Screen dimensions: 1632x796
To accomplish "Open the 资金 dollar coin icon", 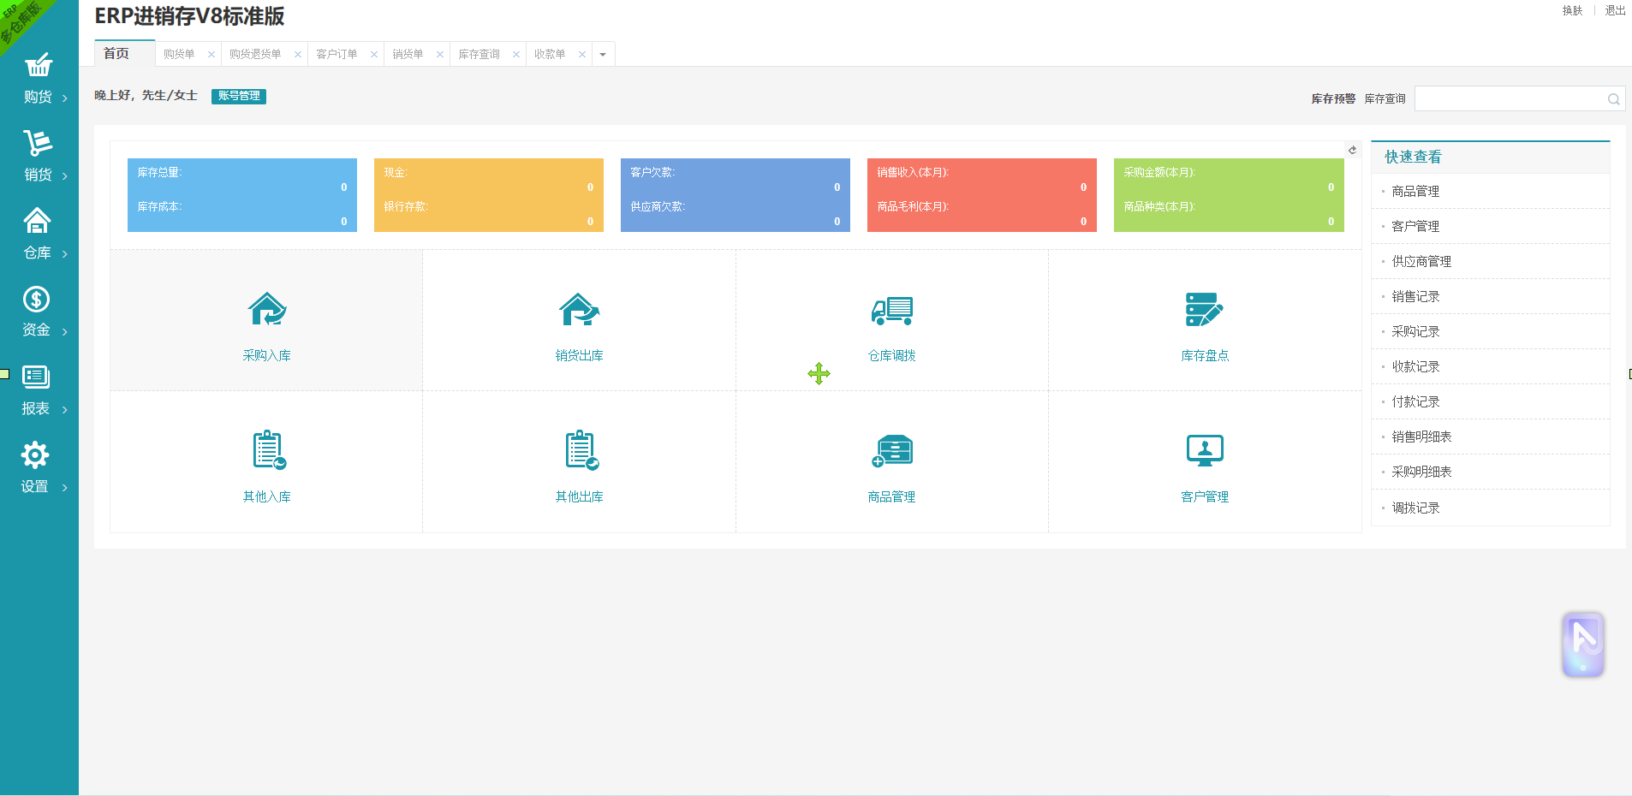I will (36, 299).
